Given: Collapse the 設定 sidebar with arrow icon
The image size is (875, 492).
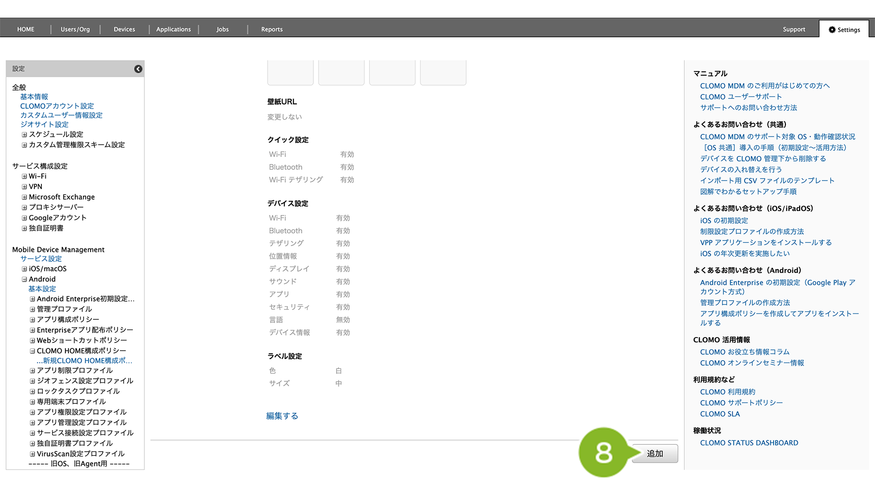Looking at the screenshot, I should [138, 69].
